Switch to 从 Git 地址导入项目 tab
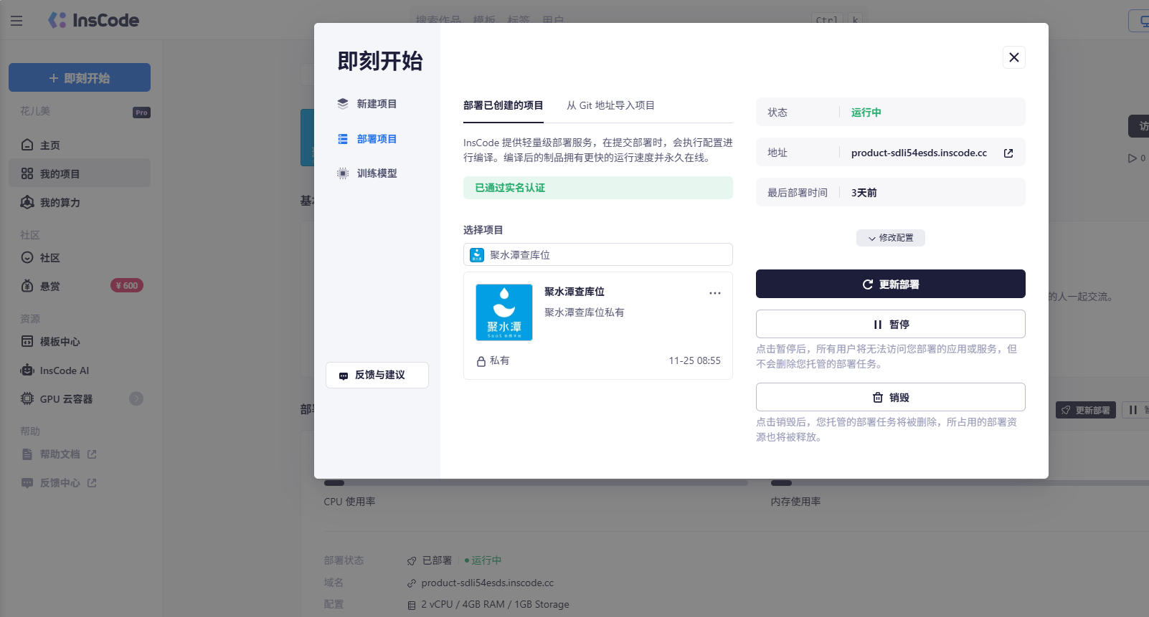Viewport: 1149px width, 617px height. pyautogui.click(x=610, y=105)
